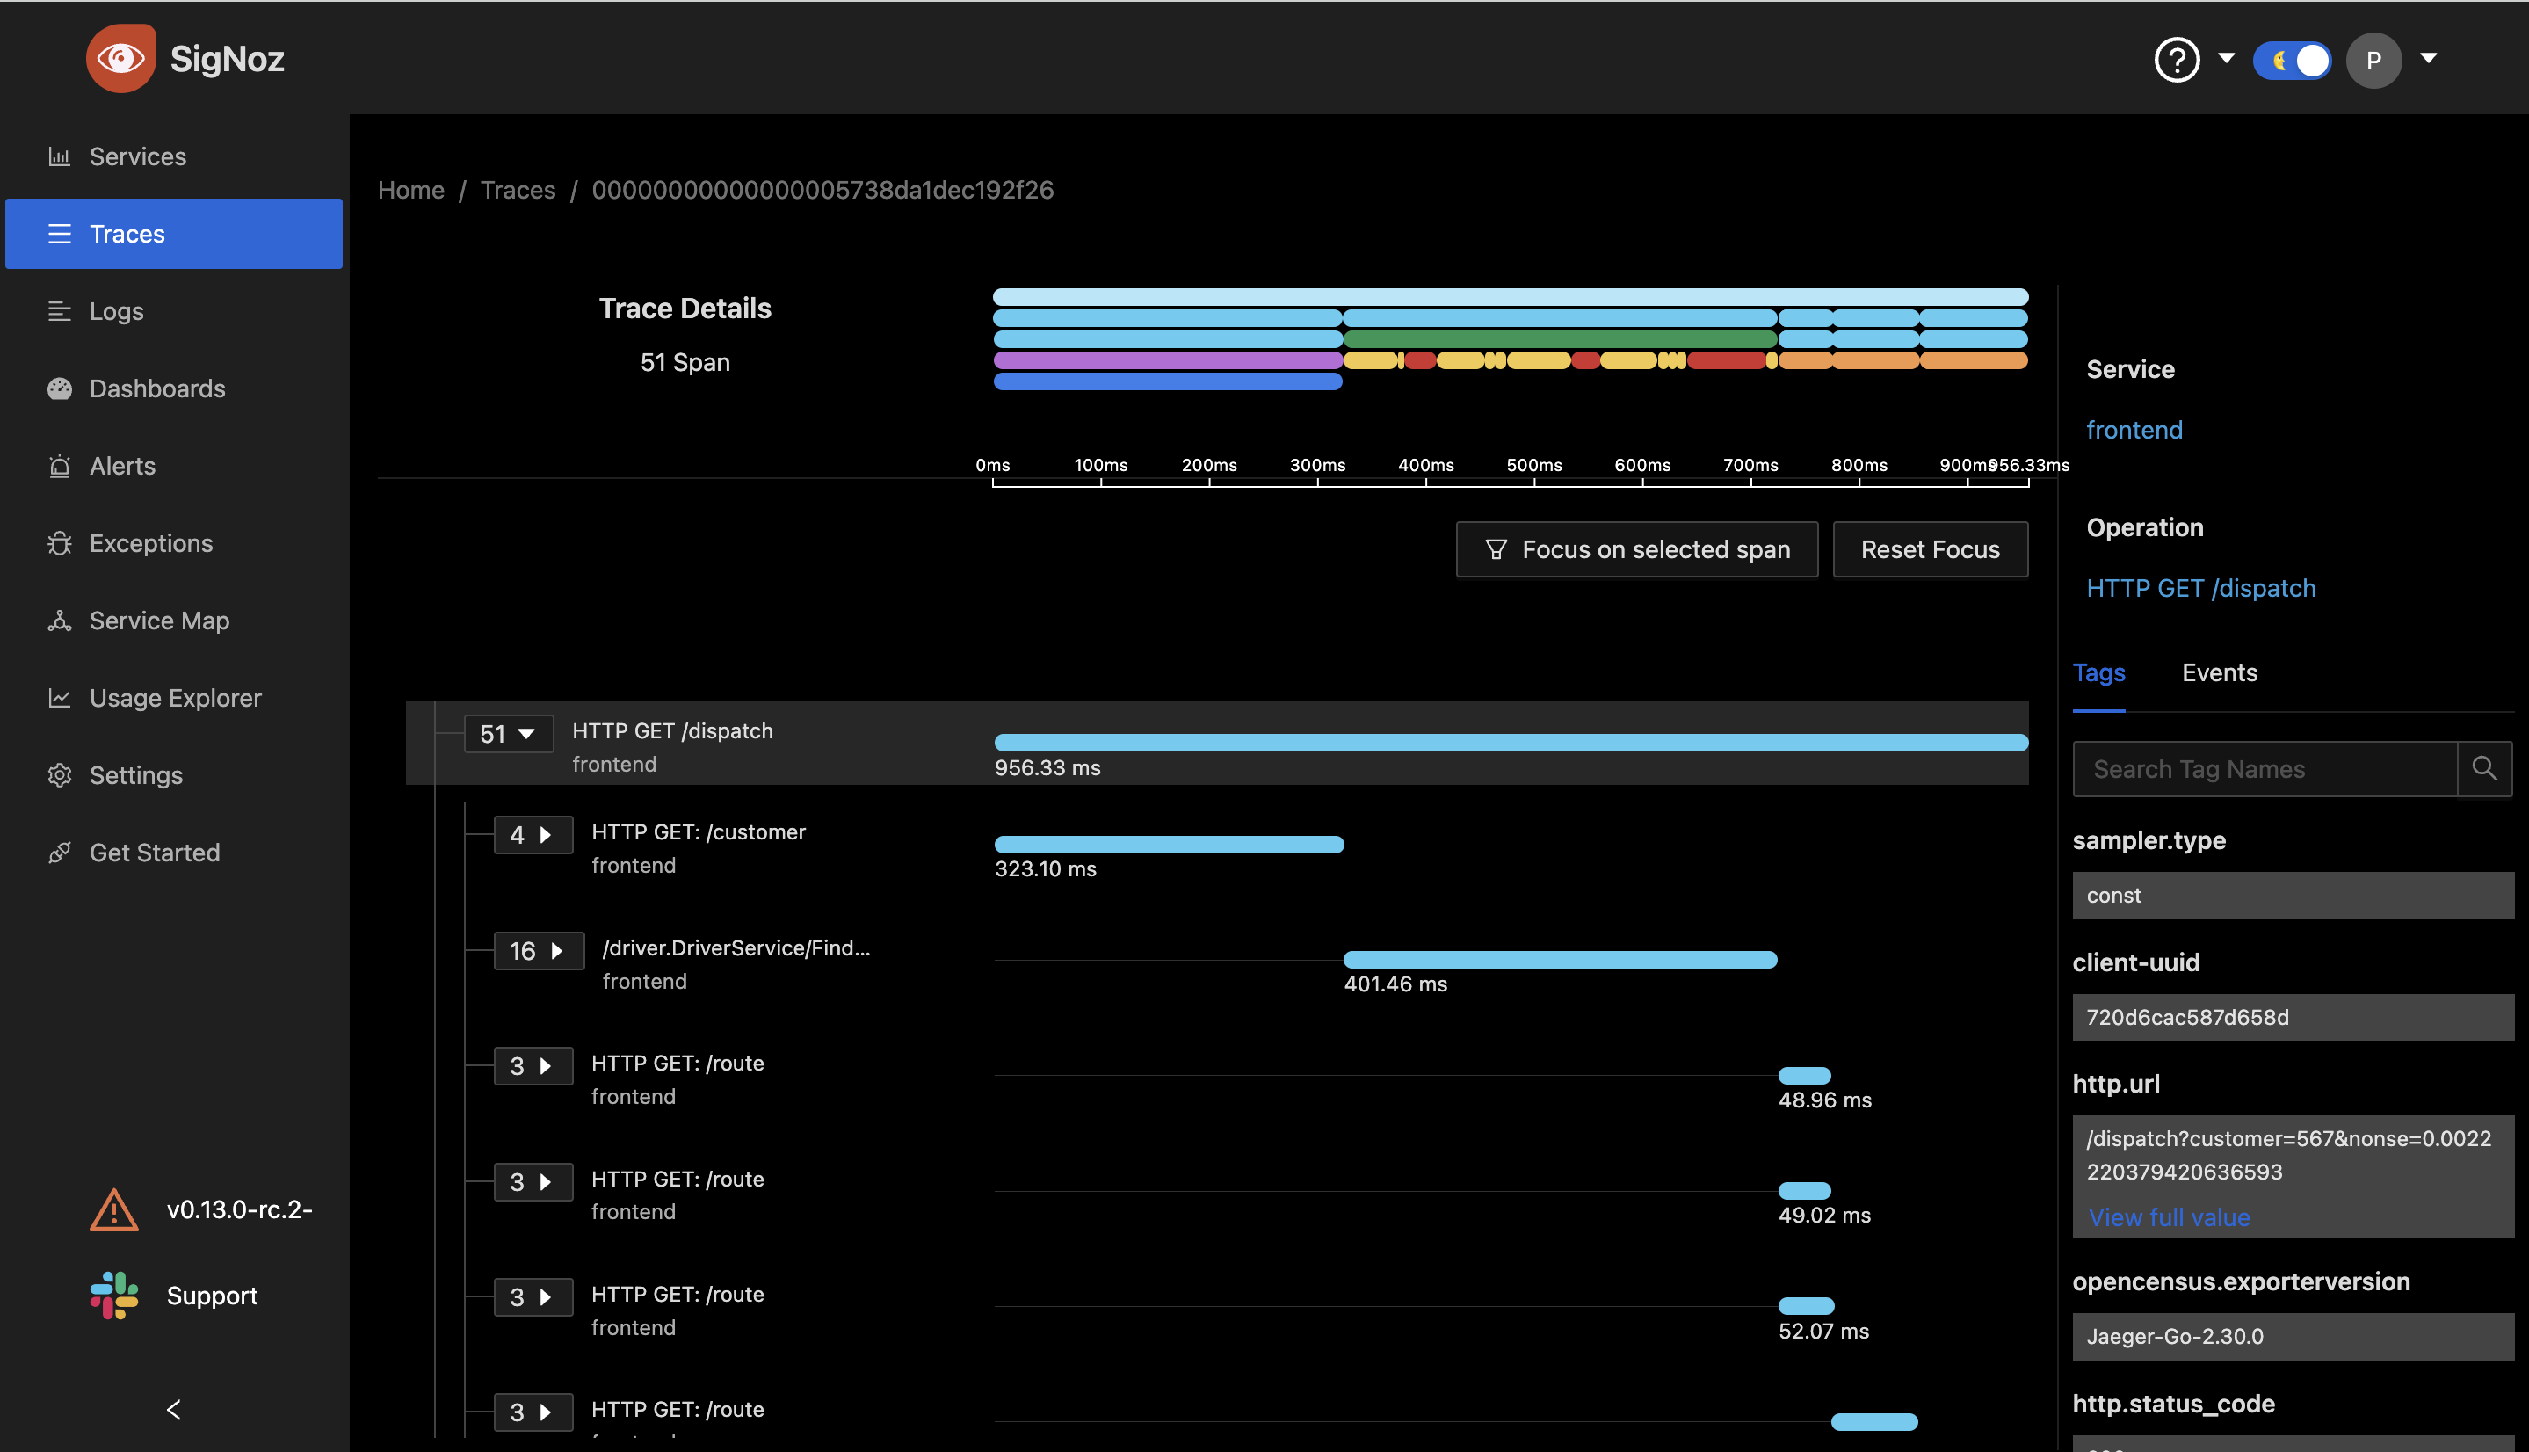The width and height of the screenshot is (2529, 1452).
Task: Click the Focus on selected span button
Action: [1636, 548]
